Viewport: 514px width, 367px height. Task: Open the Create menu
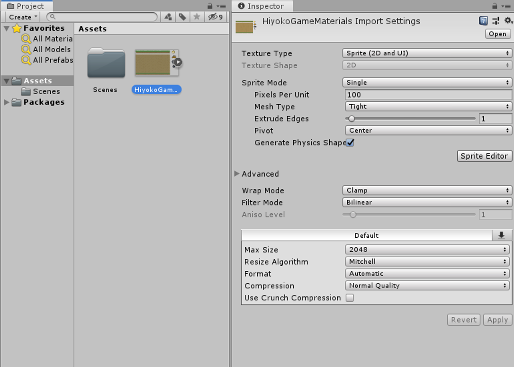point(21,17)
